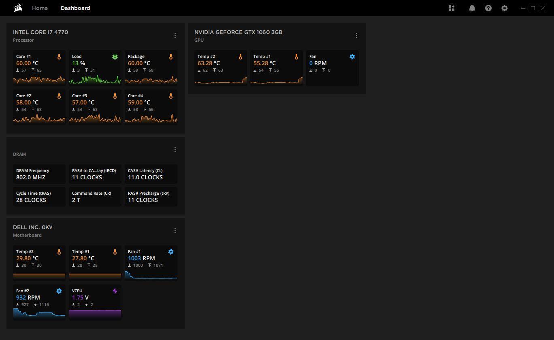Open the notifications bell
Screen dimensions: 554x340
(x=472, y=8)
